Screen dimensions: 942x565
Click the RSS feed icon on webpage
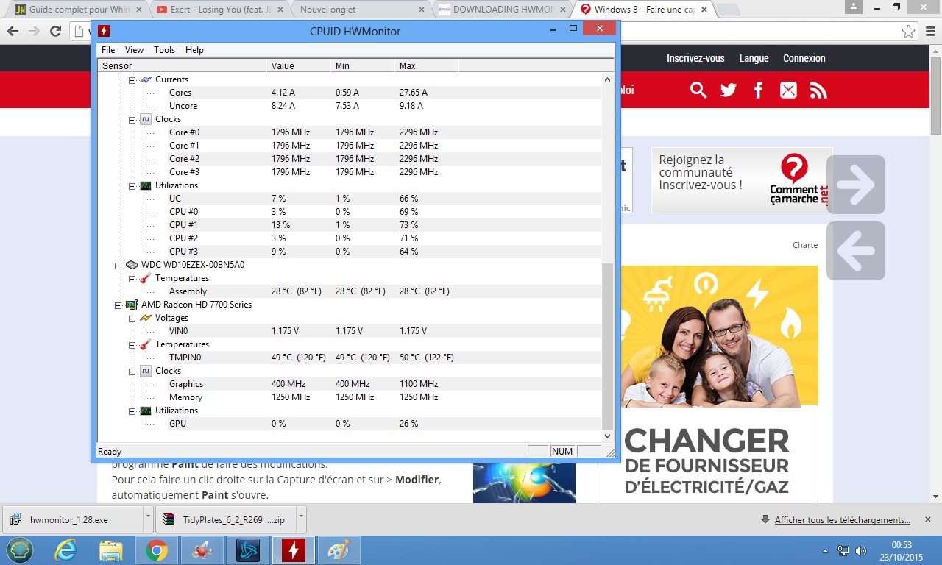point(818,90)
